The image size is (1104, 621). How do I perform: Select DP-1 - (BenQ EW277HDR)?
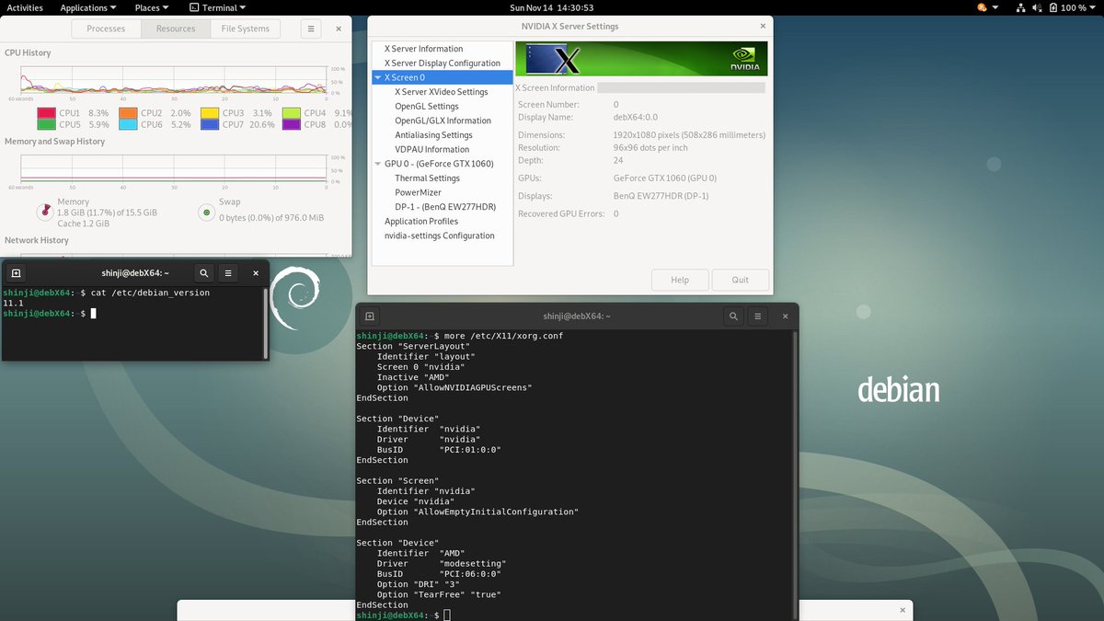click(x=445, y=207)
